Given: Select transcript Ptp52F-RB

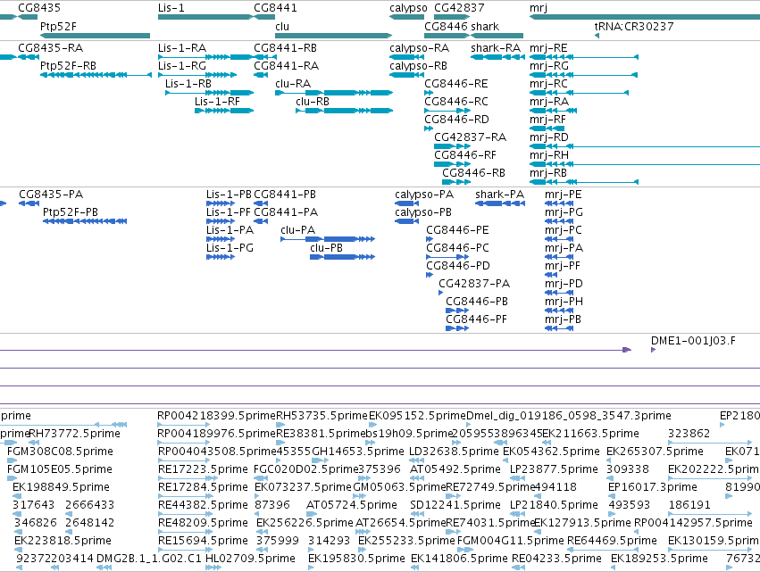Looking at the screenshot, I should pyautogui.click(x=96, y=75).
